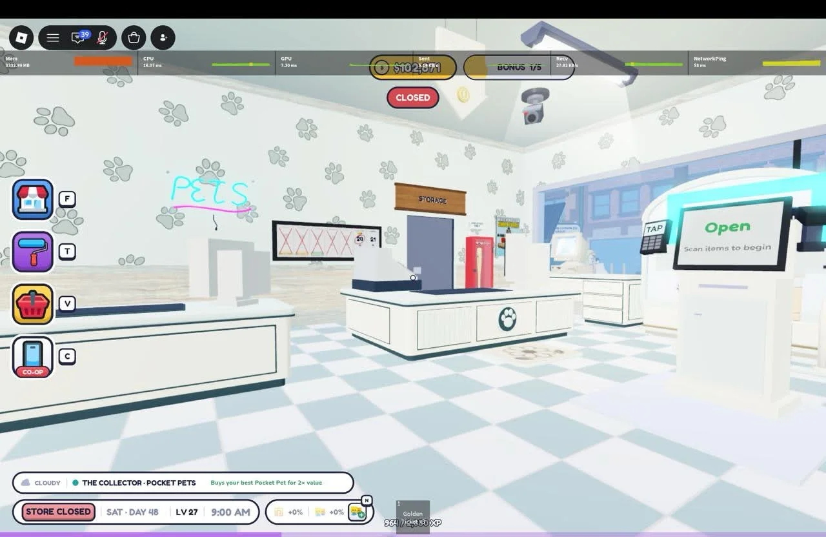Unmute the microphone in top bar
Screen dimensions: 826x537
pyautogui.click(x=102, y=38)
